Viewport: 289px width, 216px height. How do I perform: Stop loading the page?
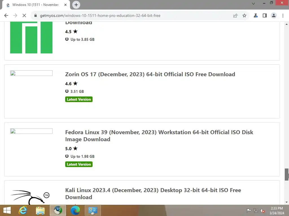(x=24, y=16)
